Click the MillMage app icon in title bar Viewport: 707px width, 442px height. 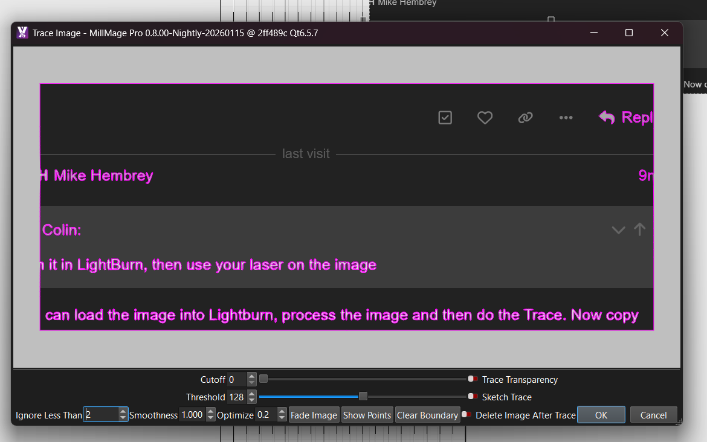click(x=22, y=33)
